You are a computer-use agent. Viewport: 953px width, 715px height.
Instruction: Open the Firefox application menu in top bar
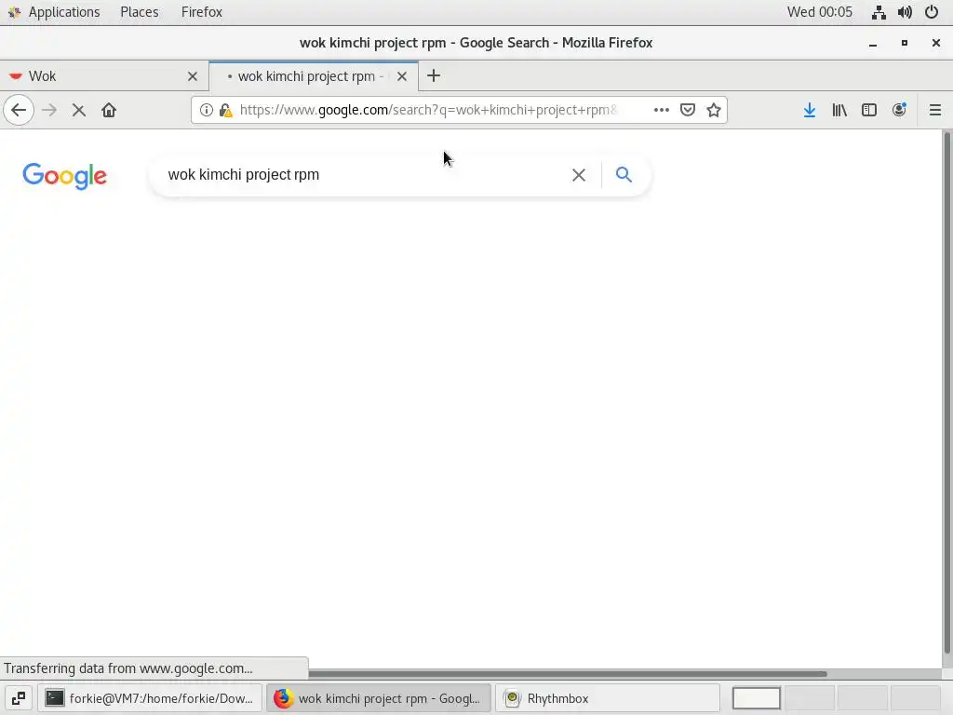202,12
